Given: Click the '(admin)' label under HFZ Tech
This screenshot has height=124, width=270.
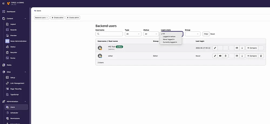Looking at the screenshot, I should click(111, 49).
